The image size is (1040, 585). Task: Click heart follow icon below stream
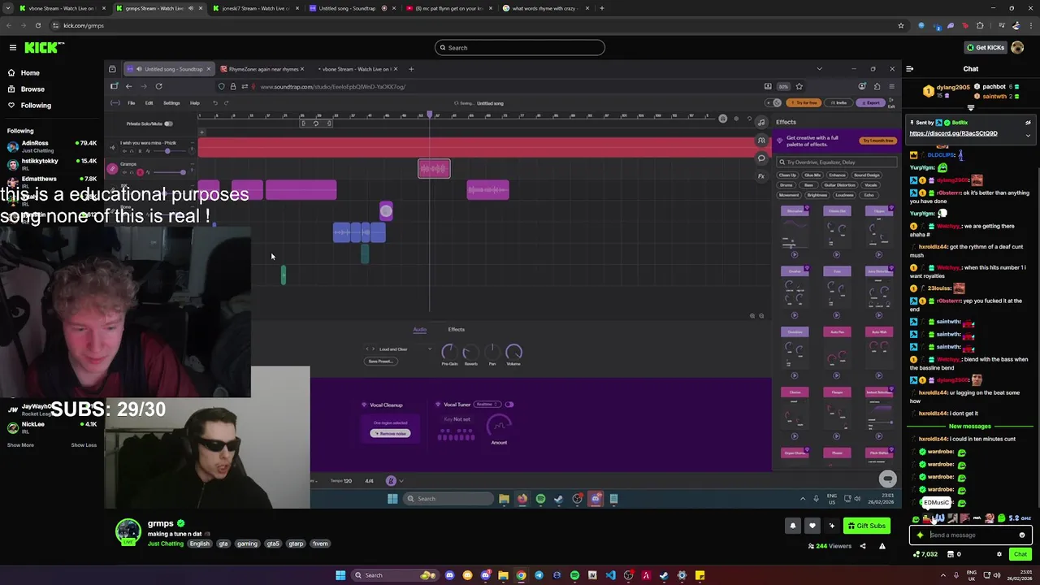click(812, 526)
